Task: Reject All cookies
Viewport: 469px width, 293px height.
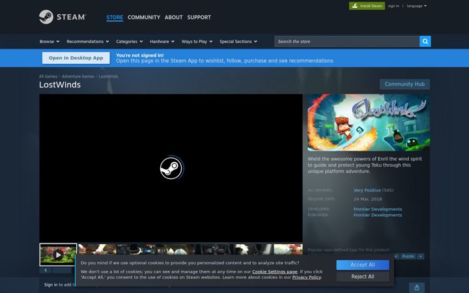Action: click(363, 276)
